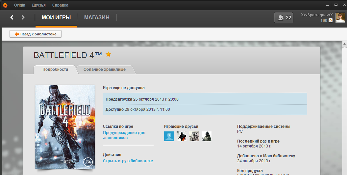Click the BATTLEFIELD 4™ title

pyautogui.click(x=68, y=55)
